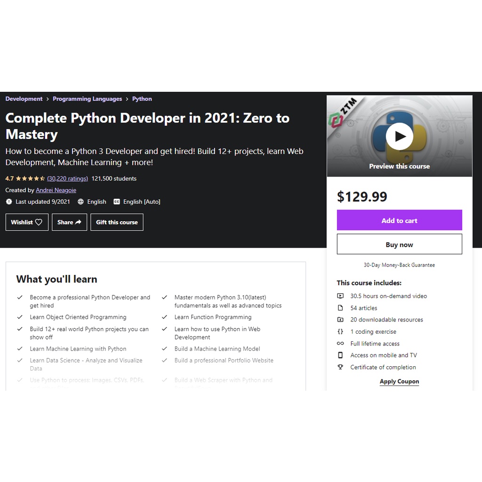Viewport: 482px width, 482px height.
Task: Click the heart icon on Wishlist
Action: click(39, 222)
